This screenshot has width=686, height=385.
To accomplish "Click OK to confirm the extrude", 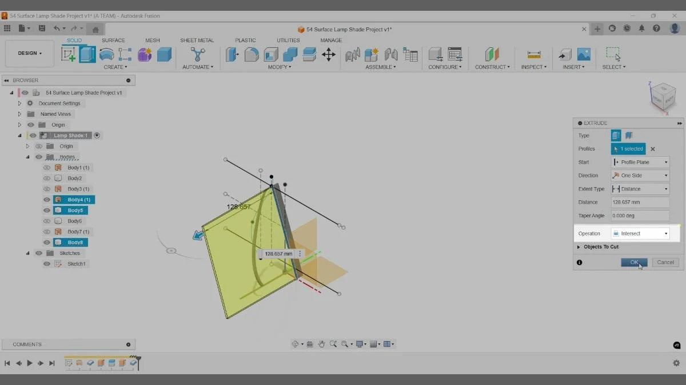I will 633,262.
